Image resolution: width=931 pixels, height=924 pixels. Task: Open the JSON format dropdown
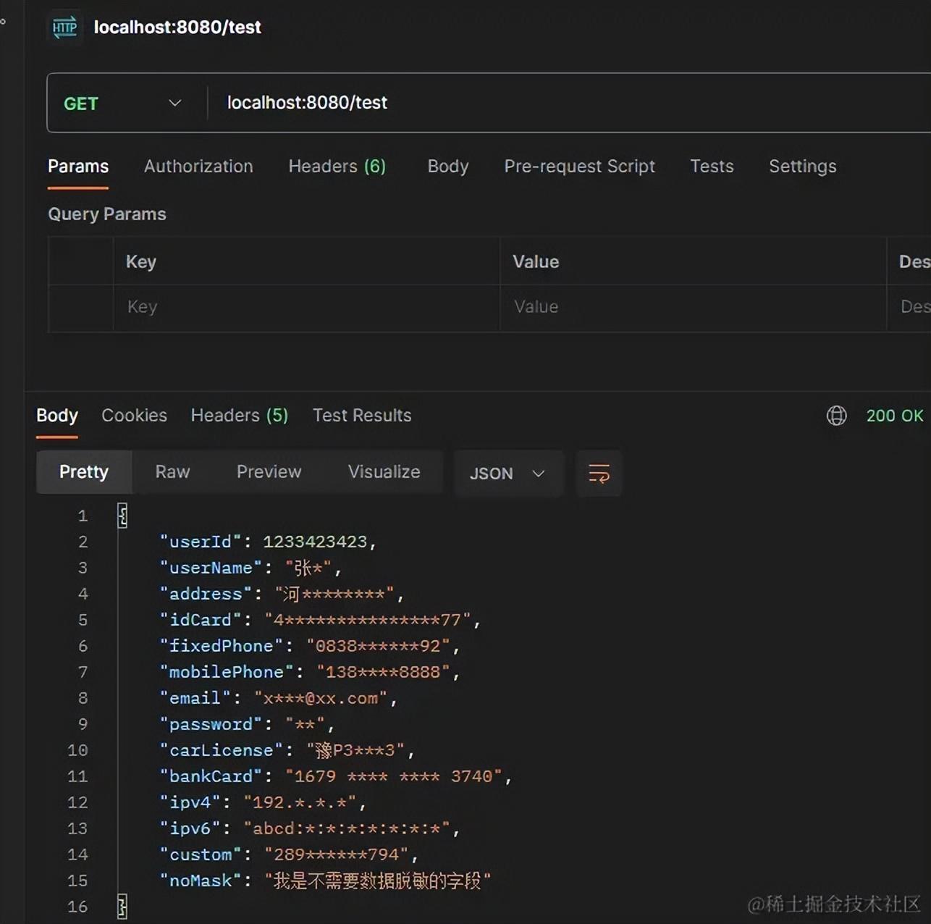[x=507, y=474]
